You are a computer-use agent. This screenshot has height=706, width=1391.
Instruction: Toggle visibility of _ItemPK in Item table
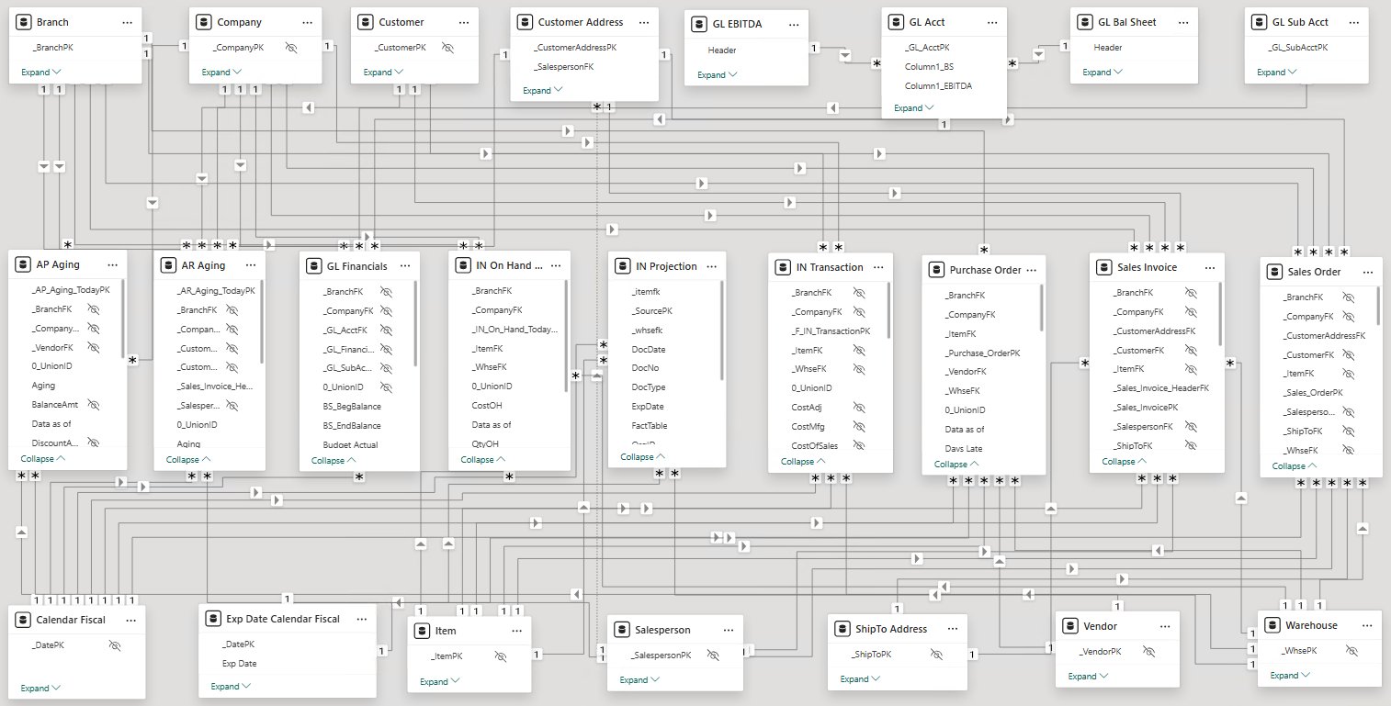point(500,656)
